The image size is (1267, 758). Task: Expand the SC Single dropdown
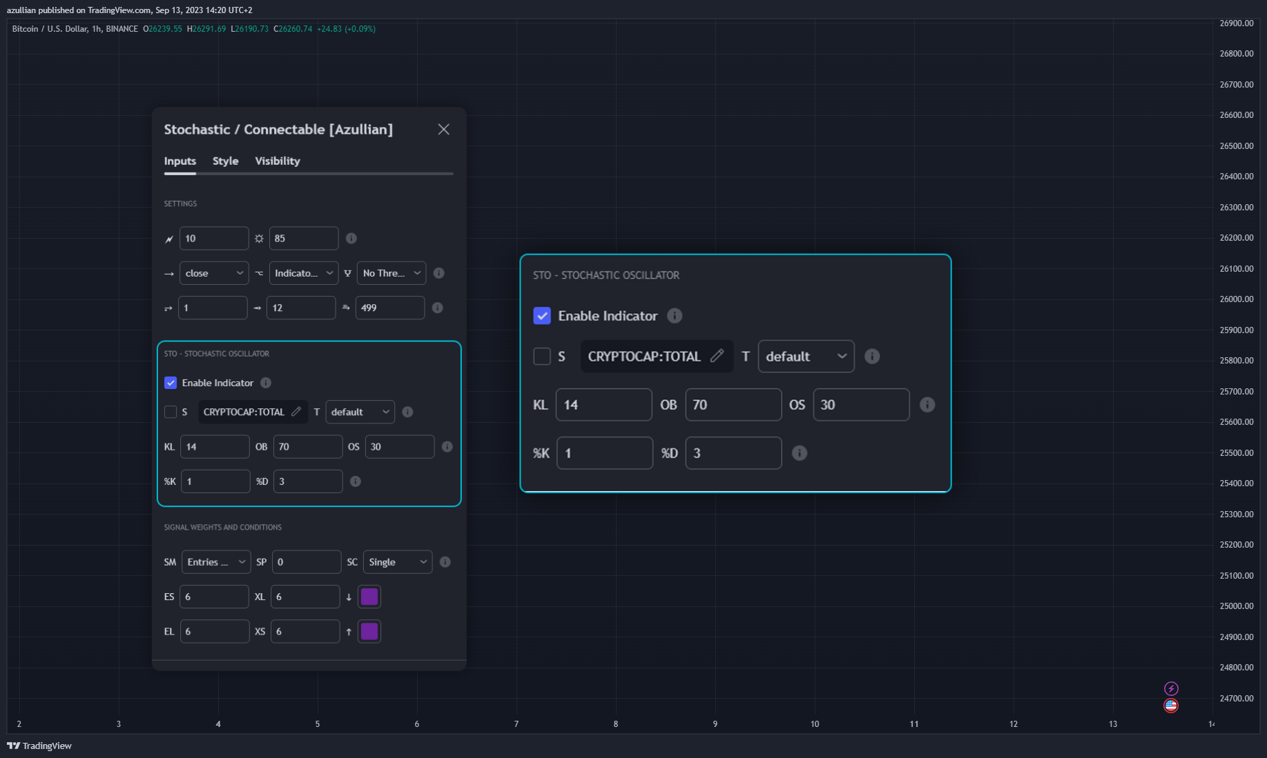pos(398,562)
